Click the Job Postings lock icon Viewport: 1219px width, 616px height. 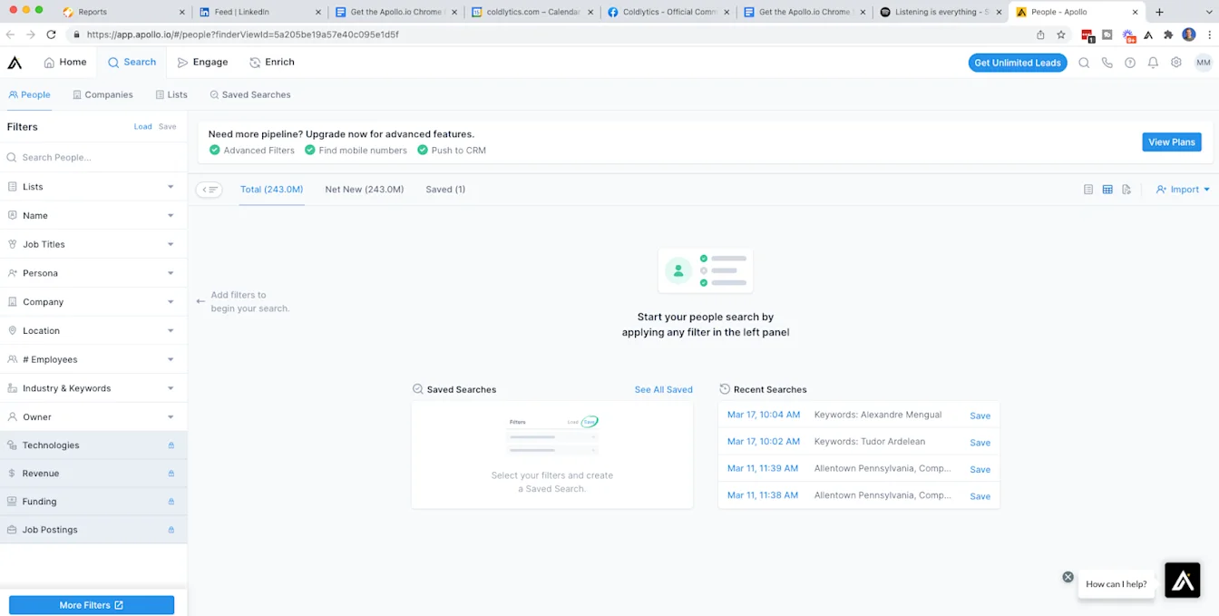(171, 530)
